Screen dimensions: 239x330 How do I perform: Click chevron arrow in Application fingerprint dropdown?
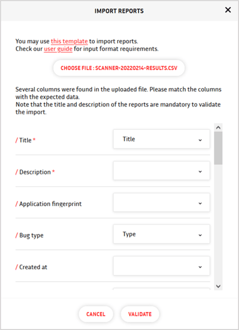point(200,204)
